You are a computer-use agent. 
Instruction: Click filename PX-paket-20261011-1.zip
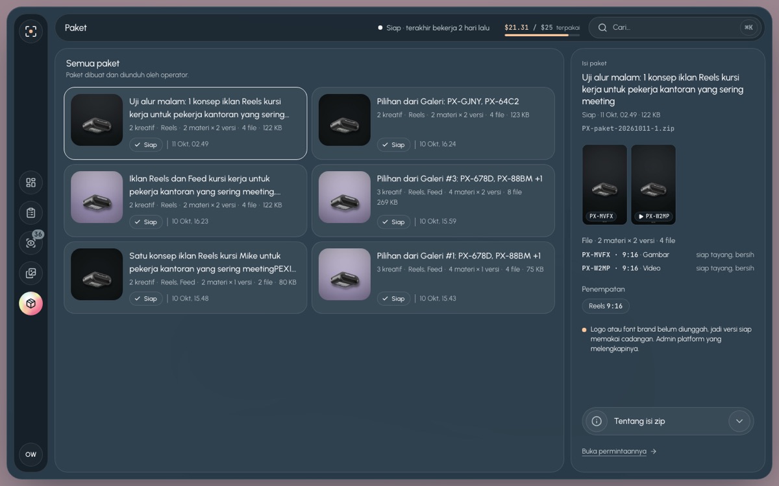628,128
